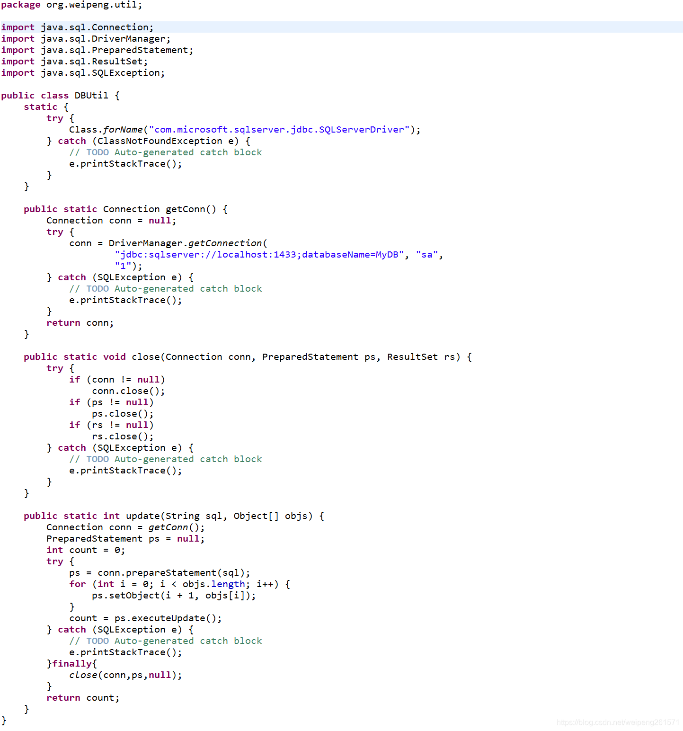Click the getConn() method signature
This screenshot has height=731, width=683.
(126, 209)
